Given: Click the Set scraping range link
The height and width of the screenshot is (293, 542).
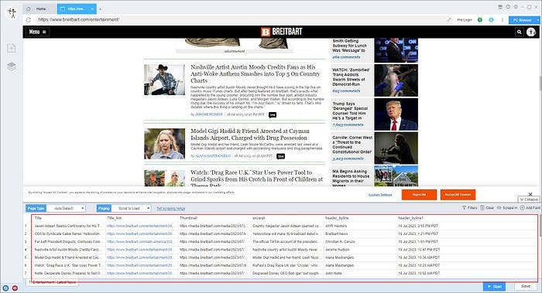Looking at the screenshot, I should 171,209.
